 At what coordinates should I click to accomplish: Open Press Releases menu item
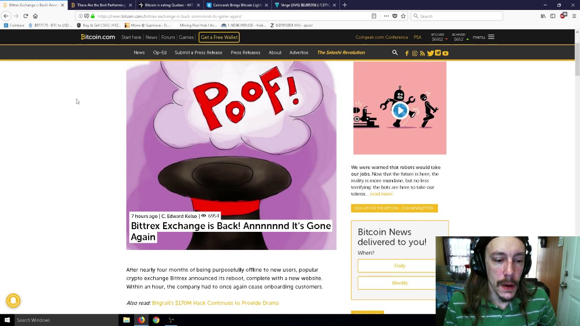[246, 53]
